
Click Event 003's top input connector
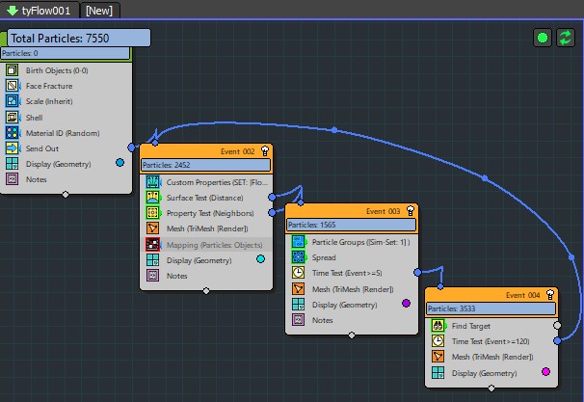301,202
